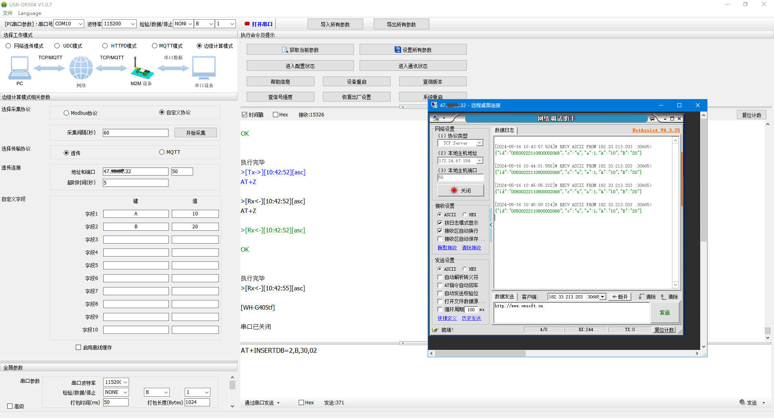774x418 pixels.
Task: Open the 串口号 COM10 dropdown
Action: click(81, 24)
